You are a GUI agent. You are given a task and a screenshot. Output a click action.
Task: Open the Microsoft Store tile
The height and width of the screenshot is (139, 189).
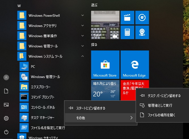click(x=105, y=65)
